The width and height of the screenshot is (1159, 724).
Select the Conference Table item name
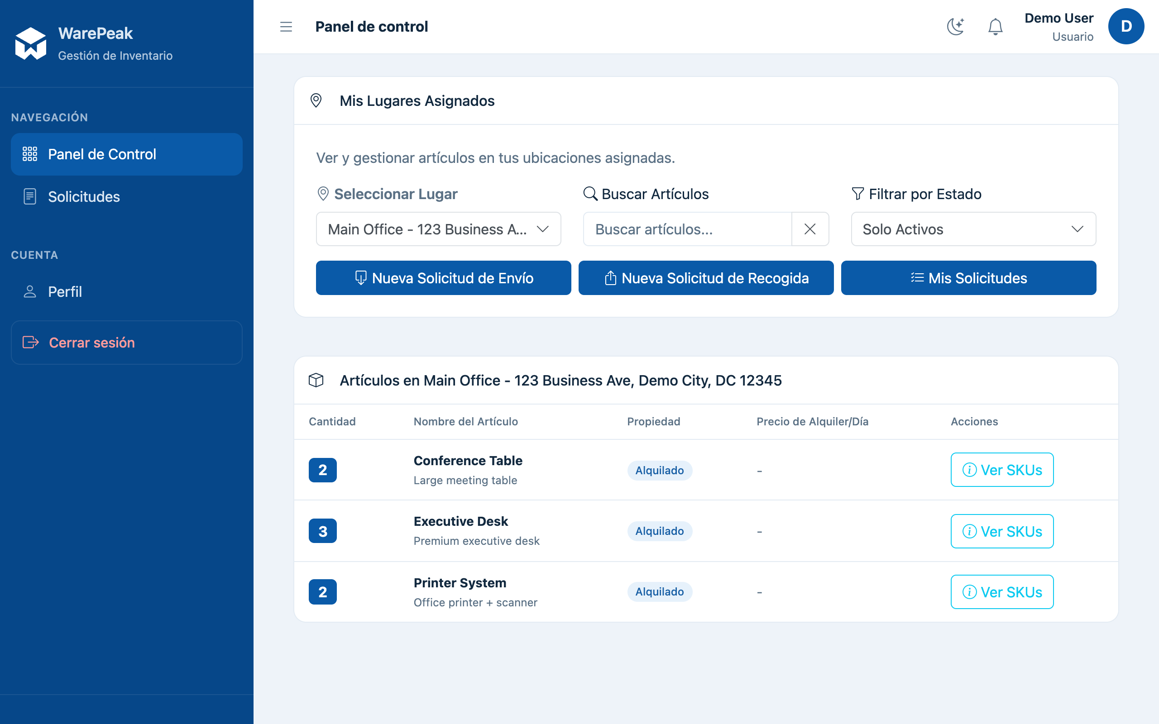point(468,461)
